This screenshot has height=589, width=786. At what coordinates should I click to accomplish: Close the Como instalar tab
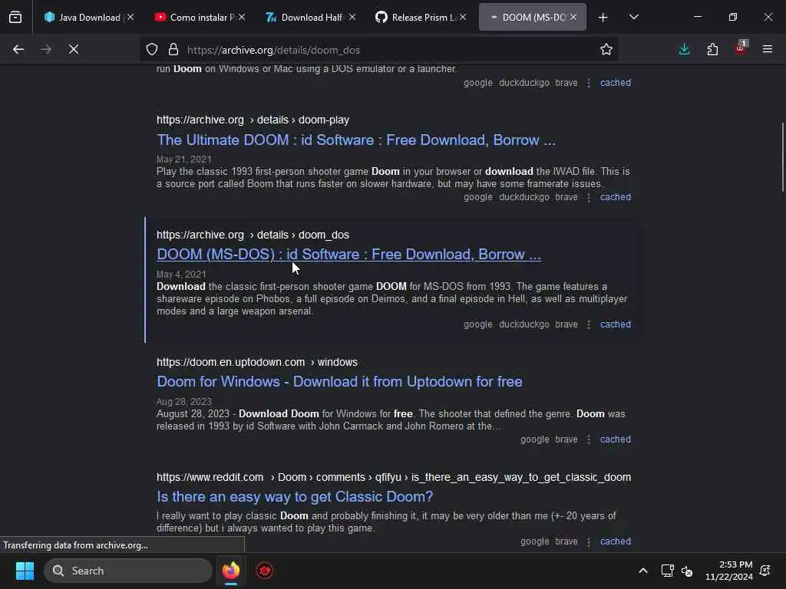pyautogui.click(x=242, y=17)
